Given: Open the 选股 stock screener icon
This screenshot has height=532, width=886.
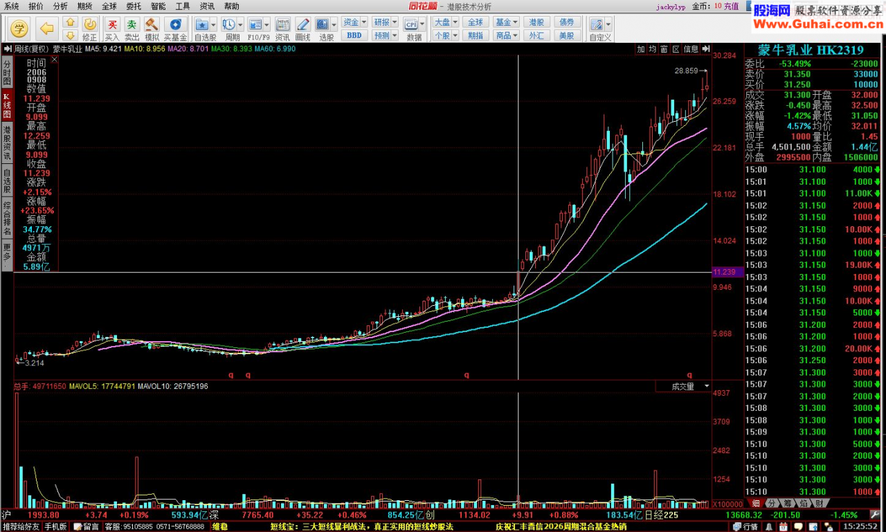Looking at the screenshot, I should pos(324,24).
